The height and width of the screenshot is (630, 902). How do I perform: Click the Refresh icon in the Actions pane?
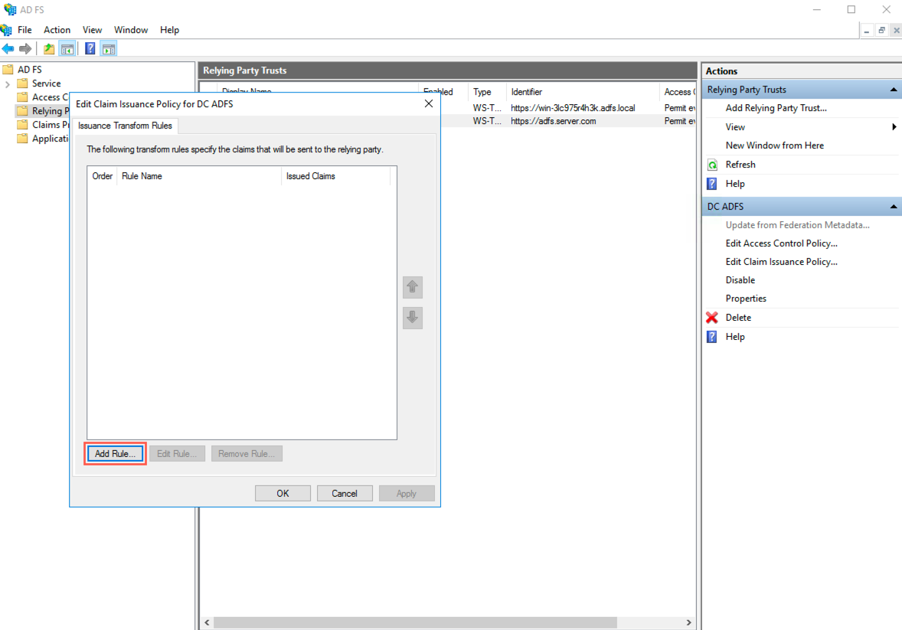(x=713, y=164)
